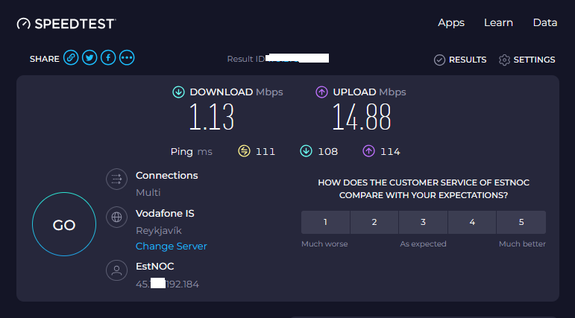575x318 pixels.
Task: Click the Multi connections text
Action: (148, 193)
